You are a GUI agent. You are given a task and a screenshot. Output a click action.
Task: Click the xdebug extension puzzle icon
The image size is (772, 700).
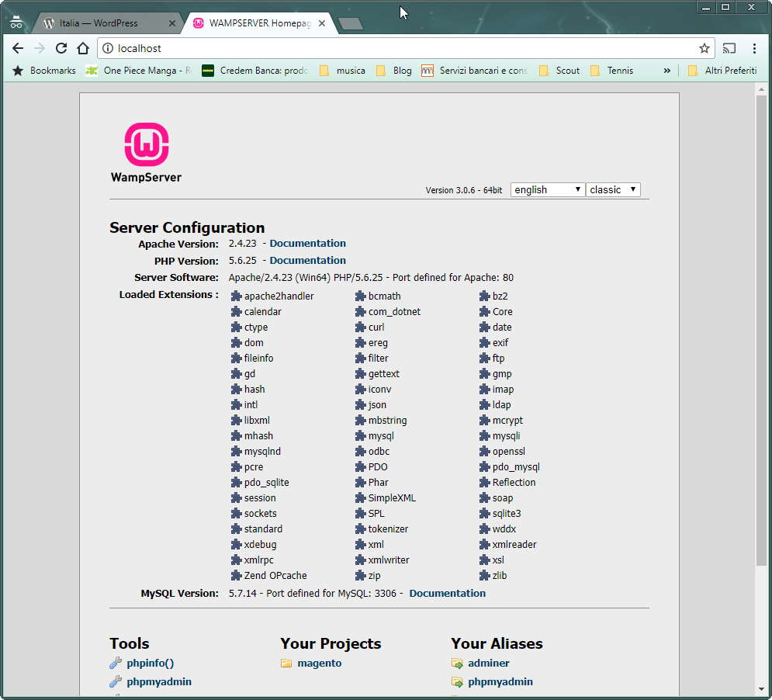point(237,545)
